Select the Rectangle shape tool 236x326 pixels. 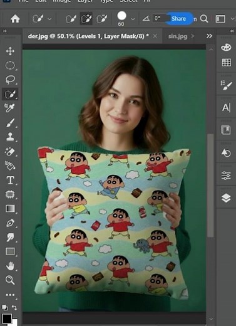10,251
